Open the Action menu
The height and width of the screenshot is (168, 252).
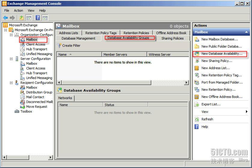[18, 10]
